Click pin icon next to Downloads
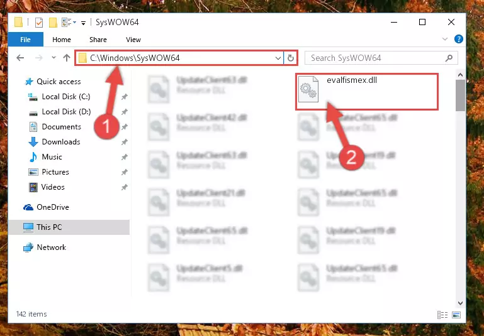This screenshot has height=336, width=484. point(125,143)
